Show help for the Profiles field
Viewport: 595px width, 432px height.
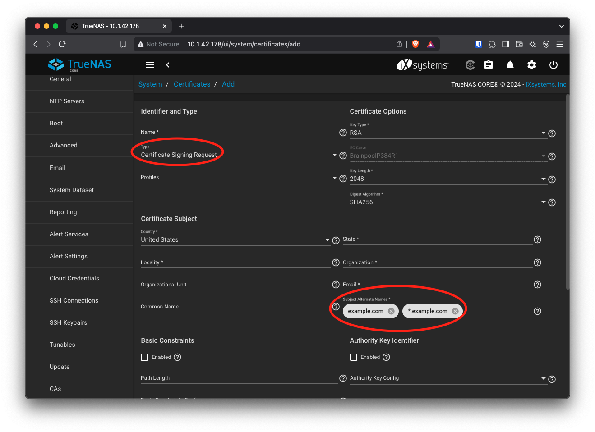click(343, 179)
